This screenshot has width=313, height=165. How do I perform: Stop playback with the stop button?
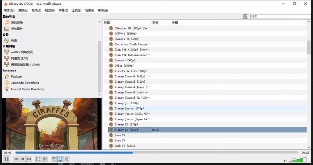[23, 159]
